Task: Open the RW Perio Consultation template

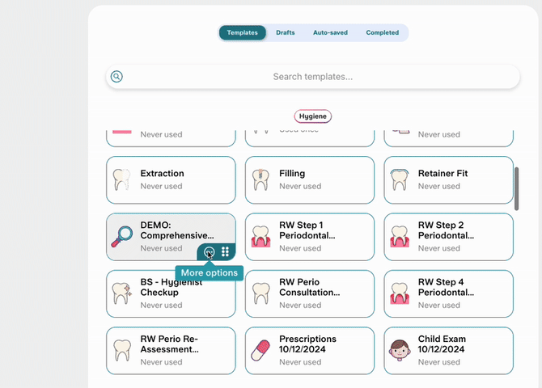Action: [x=310, y=293]
